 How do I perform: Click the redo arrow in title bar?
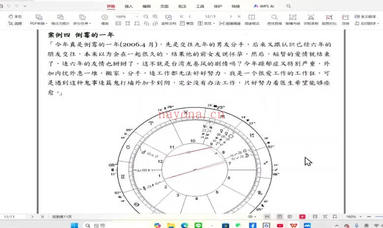point(17,6)
